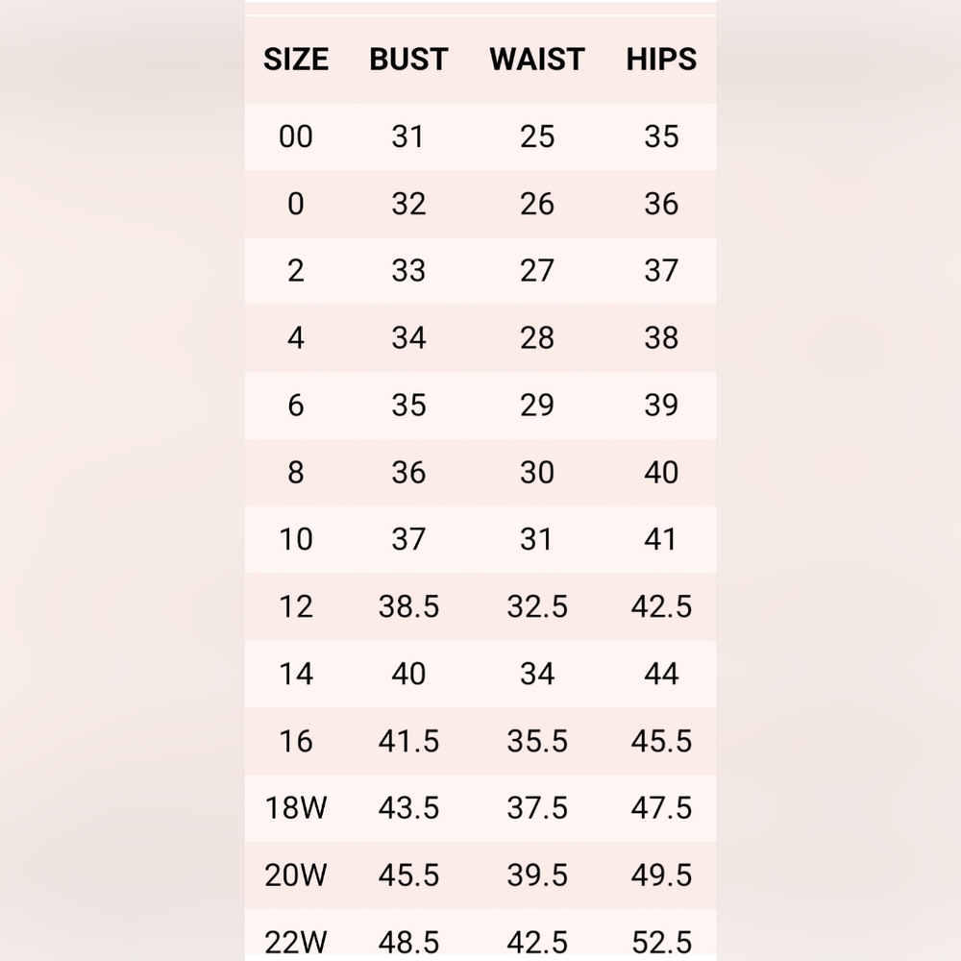Click the SIZE column header

click(296, 60)
